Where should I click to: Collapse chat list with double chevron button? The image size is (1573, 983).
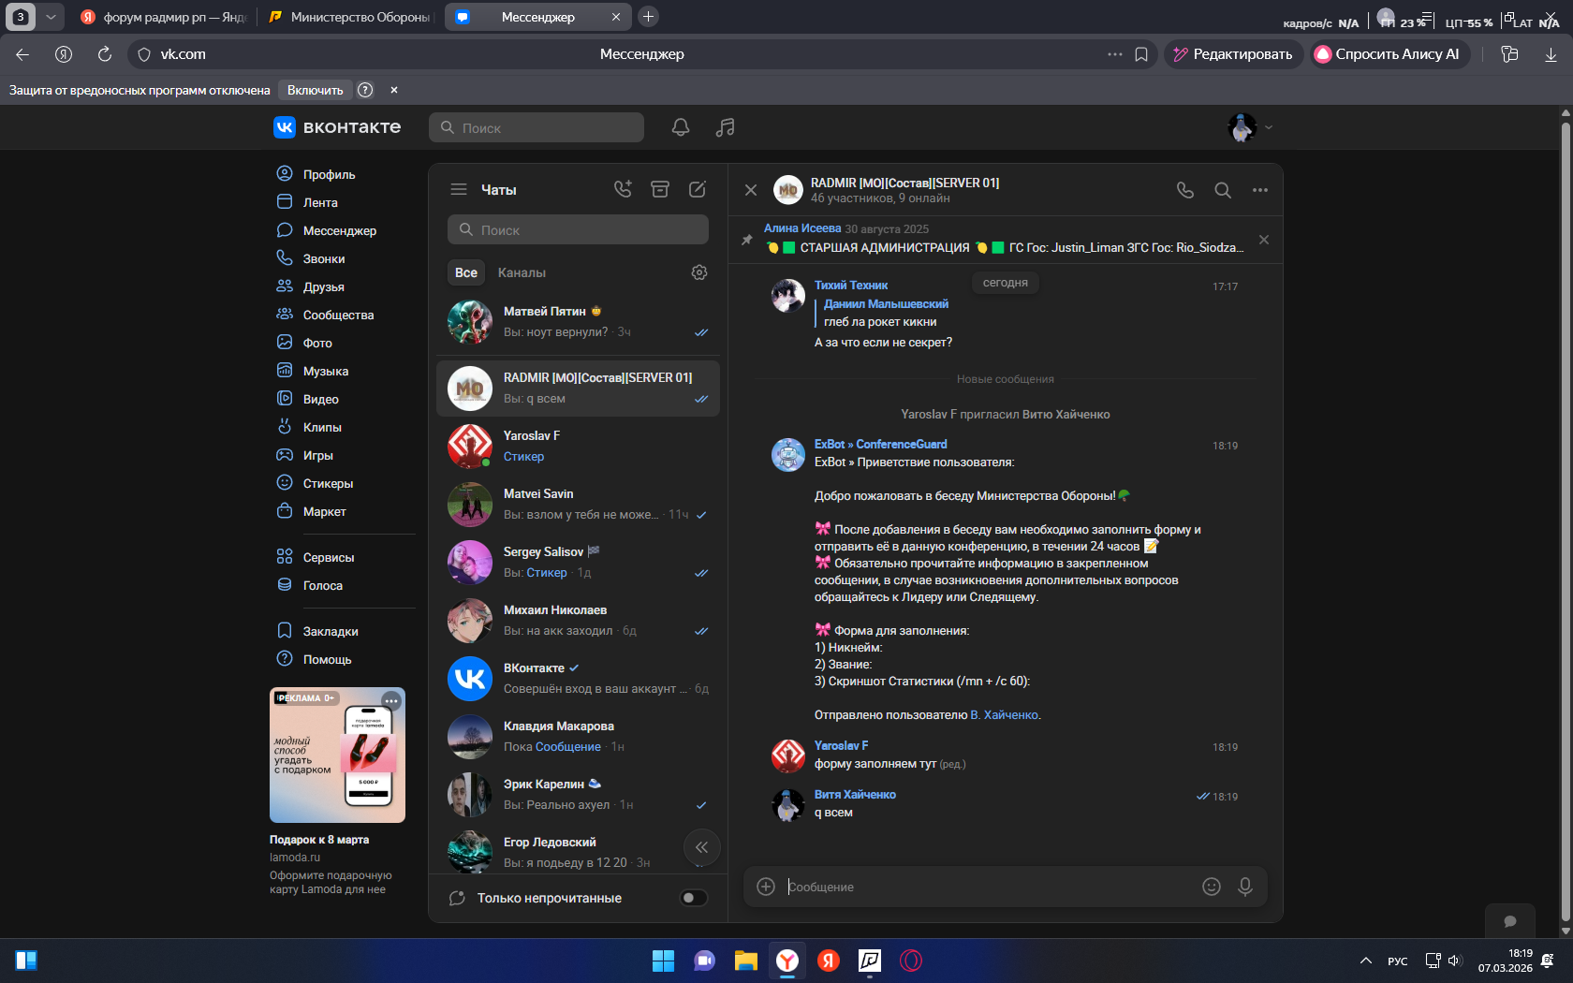coord(701,847)
